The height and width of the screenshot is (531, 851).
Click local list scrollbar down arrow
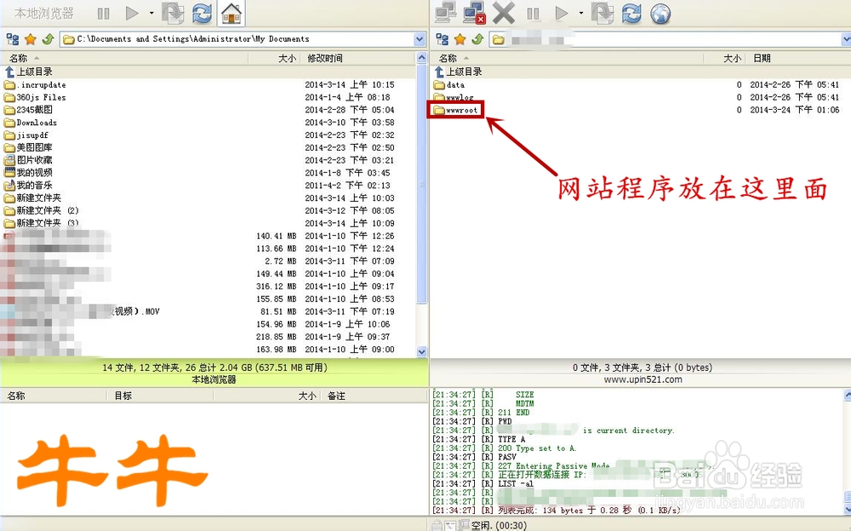pyautogui.click(x=422, y=351)
